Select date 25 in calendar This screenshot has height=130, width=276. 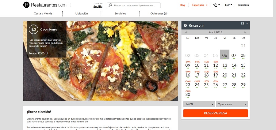(206, 85)
